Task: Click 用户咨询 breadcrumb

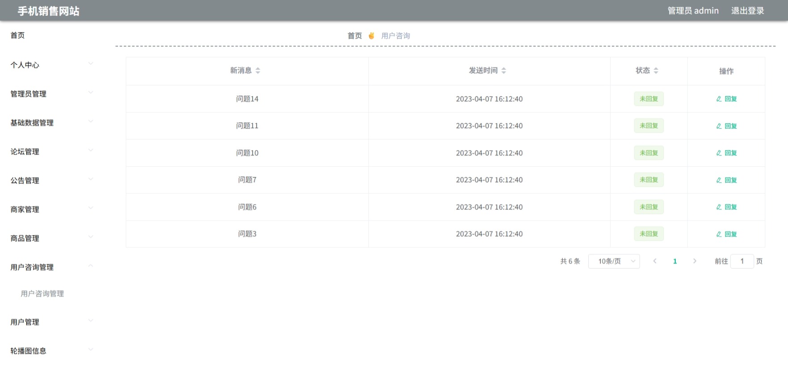Action: tap(396, 36)
